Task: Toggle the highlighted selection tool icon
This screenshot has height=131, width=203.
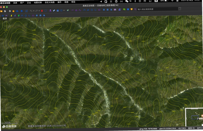Action: pyautogui.click(x=26, y=11)
